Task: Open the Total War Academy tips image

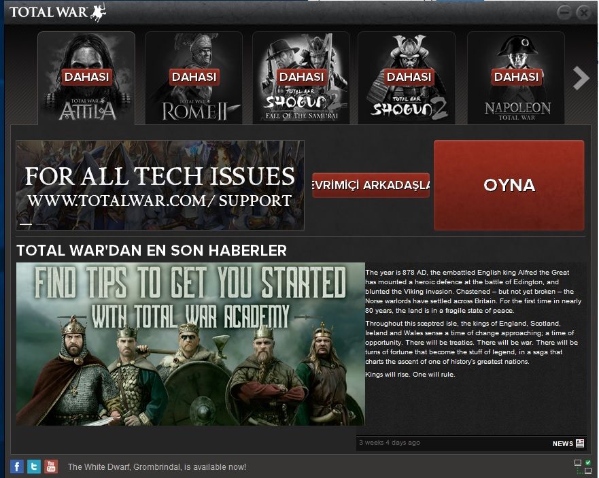Action: [190, 344]
